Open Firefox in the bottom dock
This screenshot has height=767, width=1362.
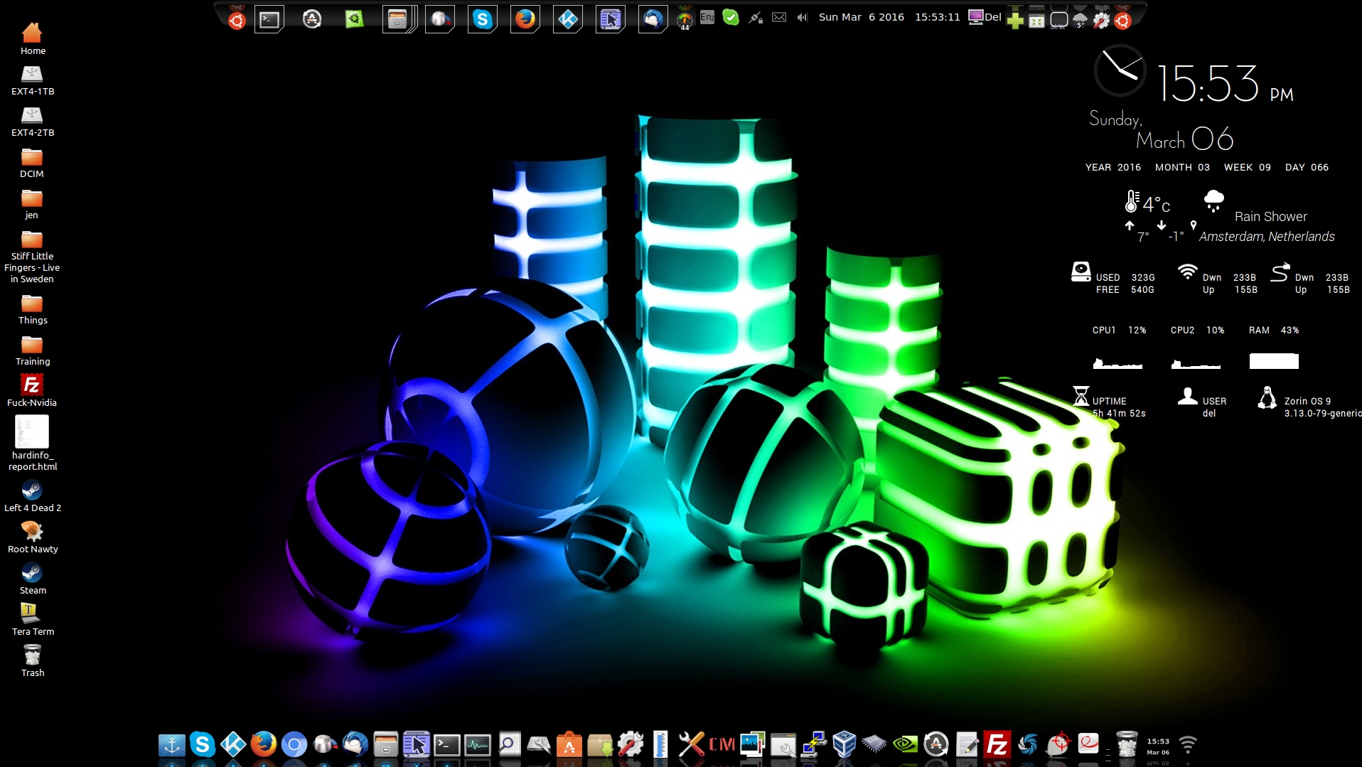tap(263, 744)
